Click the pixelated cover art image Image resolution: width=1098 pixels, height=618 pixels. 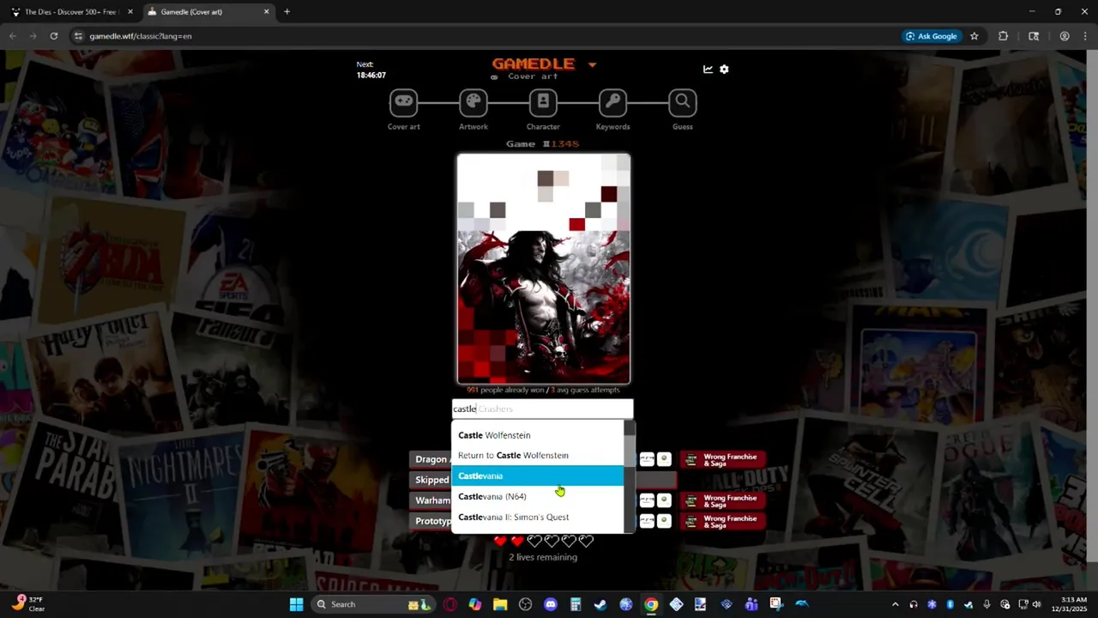pos(544,269)
